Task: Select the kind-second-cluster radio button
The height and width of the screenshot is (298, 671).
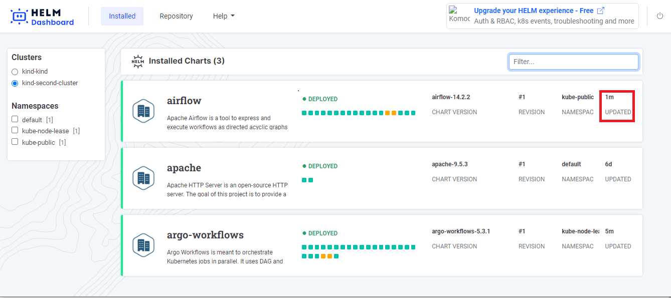Action: [15, 83]
